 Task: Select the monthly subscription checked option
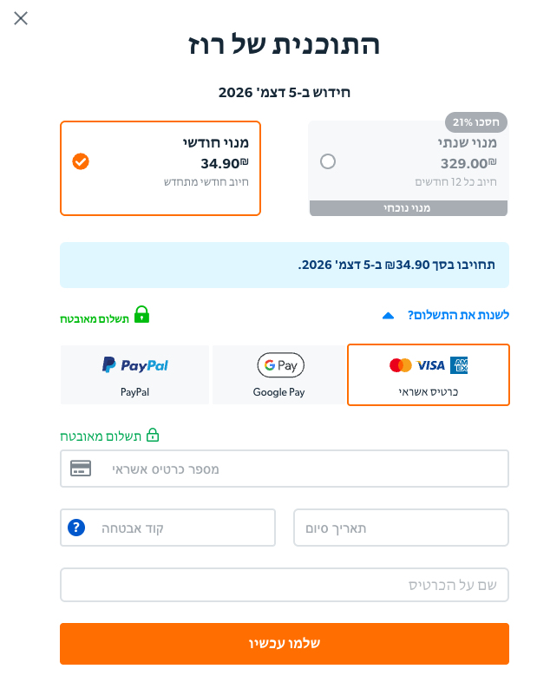pos(81,161)
